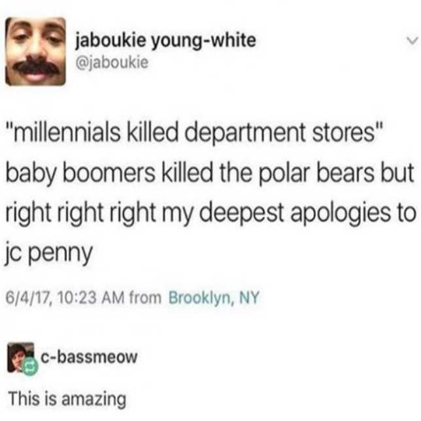
Task: Open c-bassmeow's small avatar picture
Action: (21, 358)
